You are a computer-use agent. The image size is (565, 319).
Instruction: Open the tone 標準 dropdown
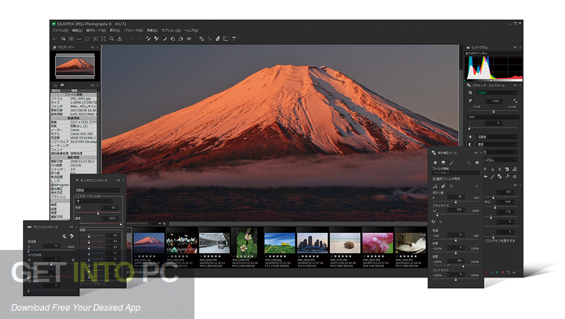point(497,144)
